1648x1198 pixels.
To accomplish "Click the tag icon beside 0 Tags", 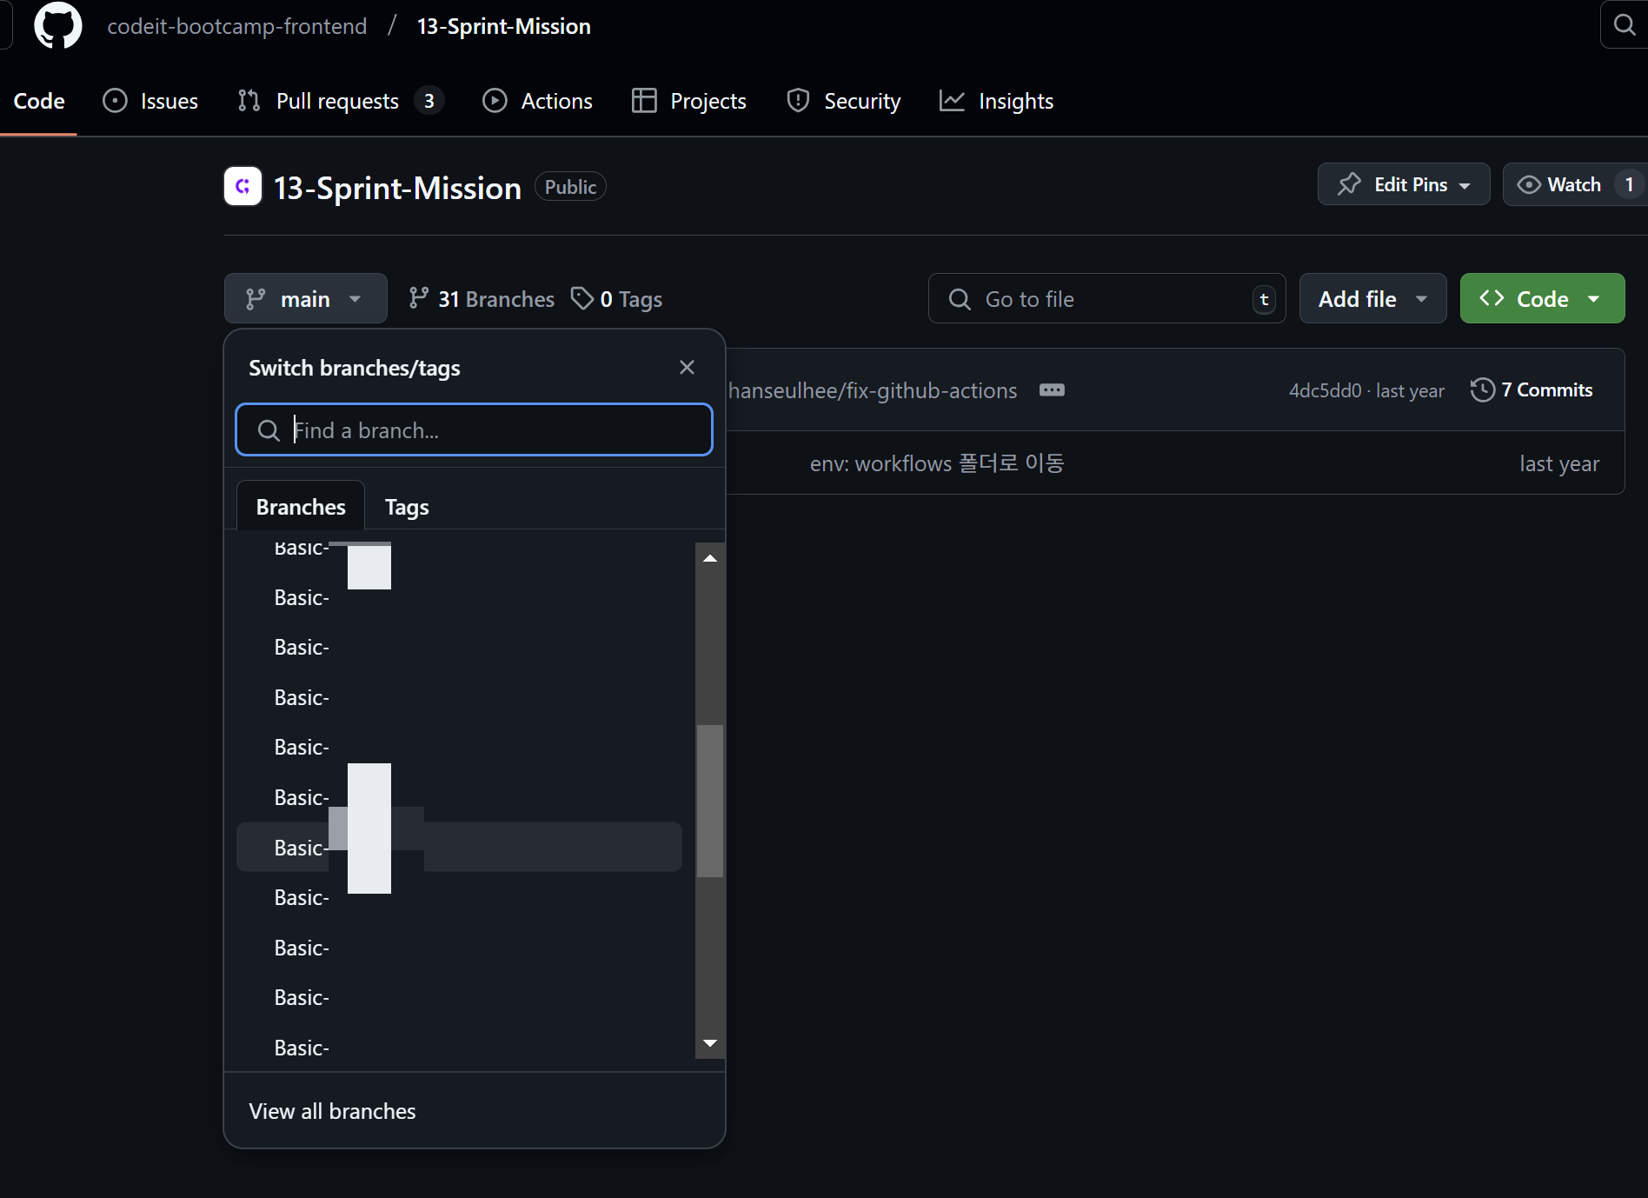I will coord(582,298).
